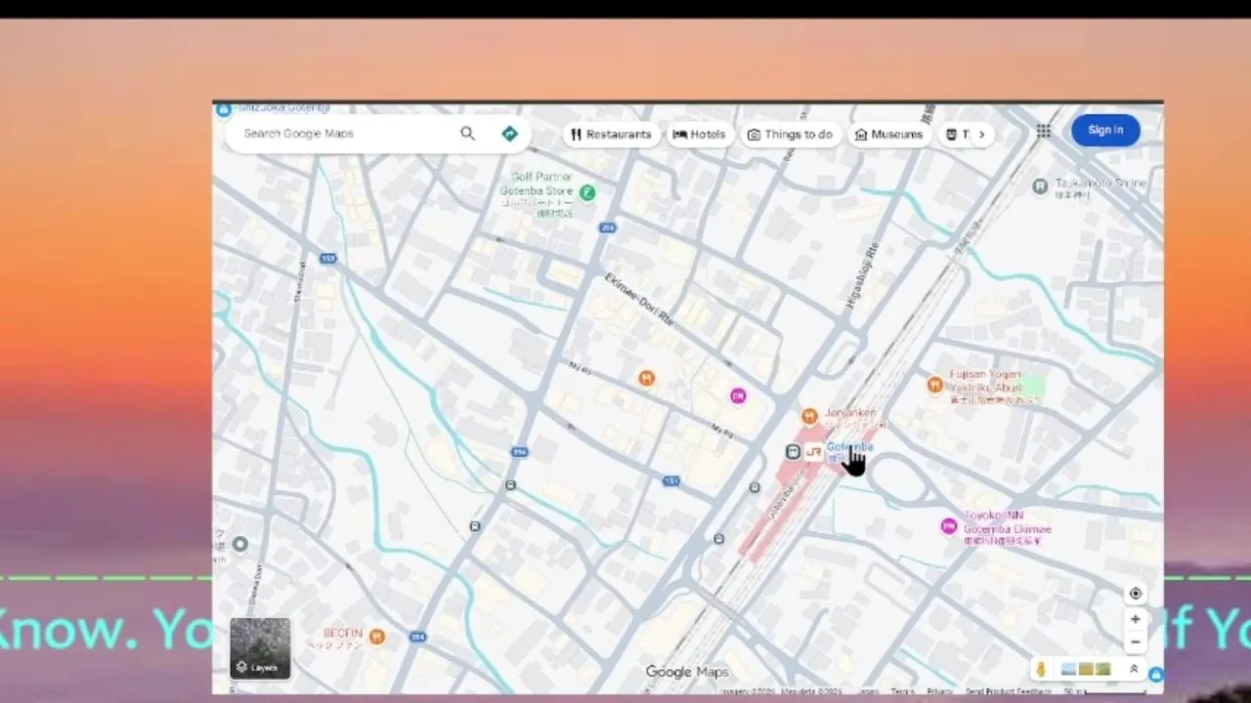Click the Toyoko INN Gotenba Ekimae pin
This screenshot has width=1251, height=703.
tap(948, 526)
